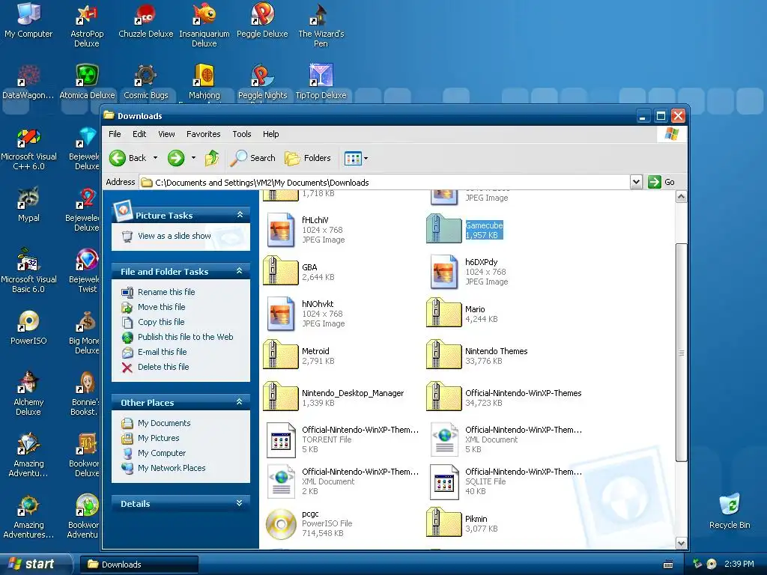The image size is (767, 575).
Task: Select DataWagon desktop shortcut
Action: [28, 82]
